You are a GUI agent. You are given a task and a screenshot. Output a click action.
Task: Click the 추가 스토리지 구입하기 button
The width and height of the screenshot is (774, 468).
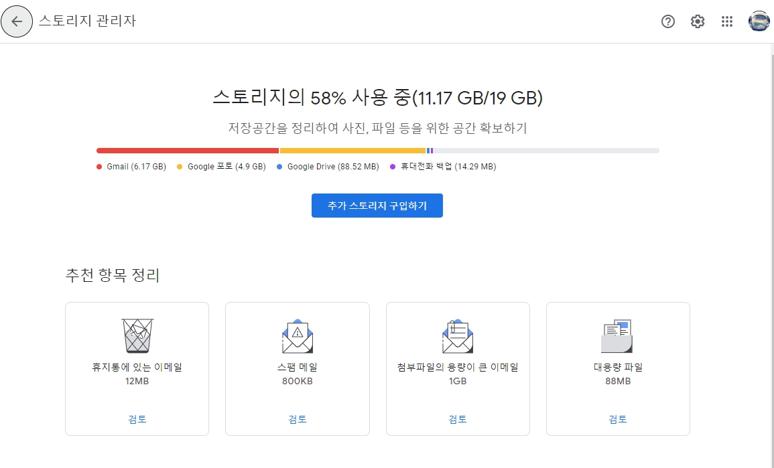click(x=377, y=206)
